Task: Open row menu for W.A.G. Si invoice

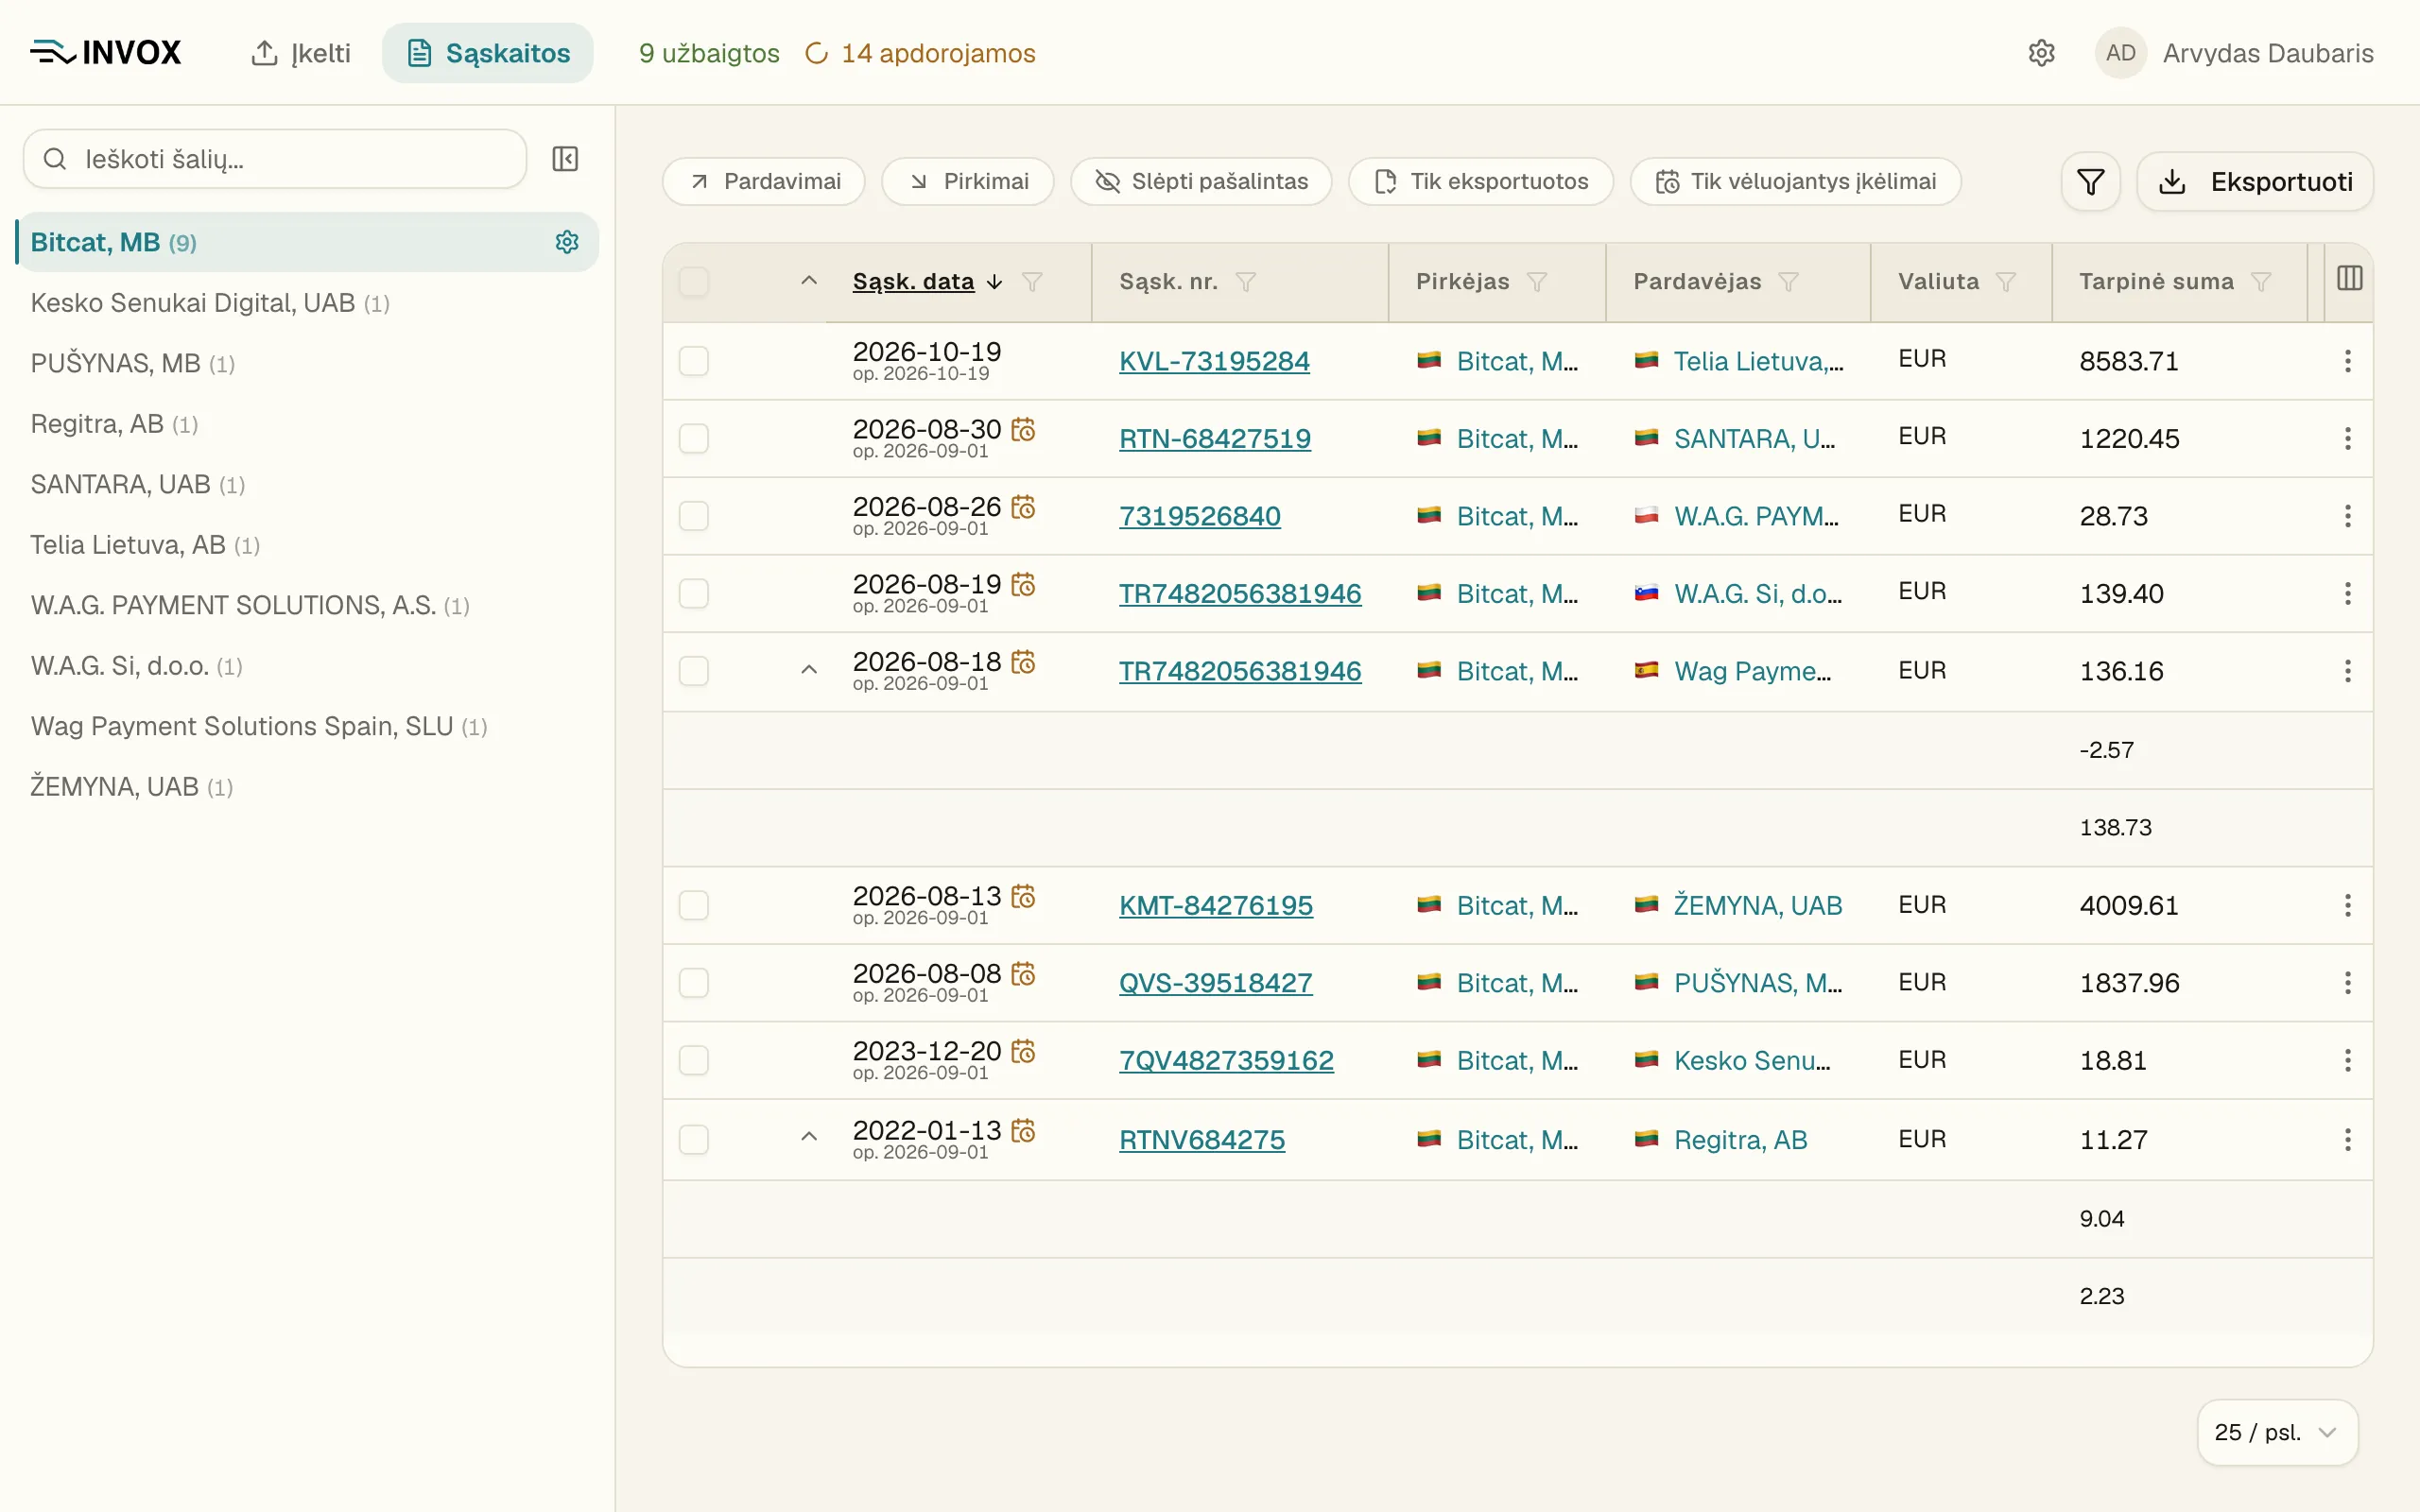Action: point(2348,594)
